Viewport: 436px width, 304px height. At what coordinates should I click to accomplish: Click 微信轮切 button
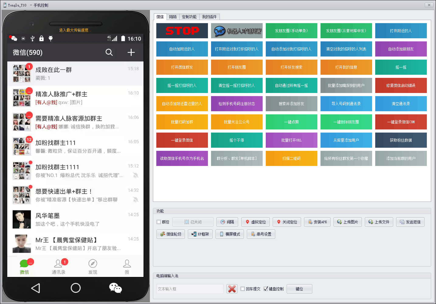point(171,234)
